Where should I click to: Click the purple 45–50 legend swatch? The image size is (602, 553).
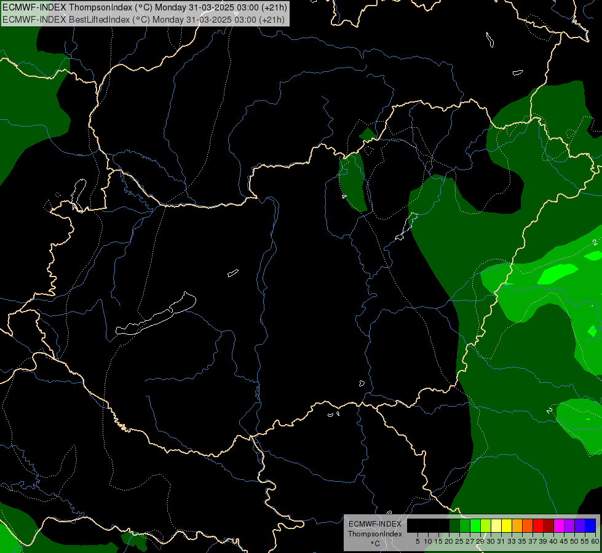[x=569, y=525]
